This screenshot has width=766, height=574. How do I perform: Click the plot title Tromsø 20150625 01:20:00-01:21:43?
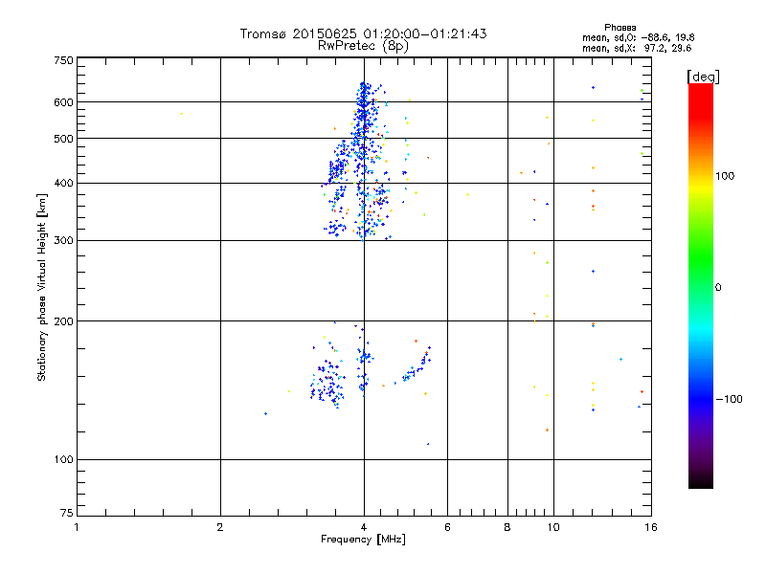coord(363,33)
